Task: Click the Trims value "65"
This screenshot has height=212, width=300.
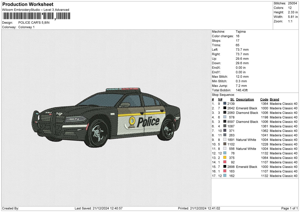Action: coord(237,45)
